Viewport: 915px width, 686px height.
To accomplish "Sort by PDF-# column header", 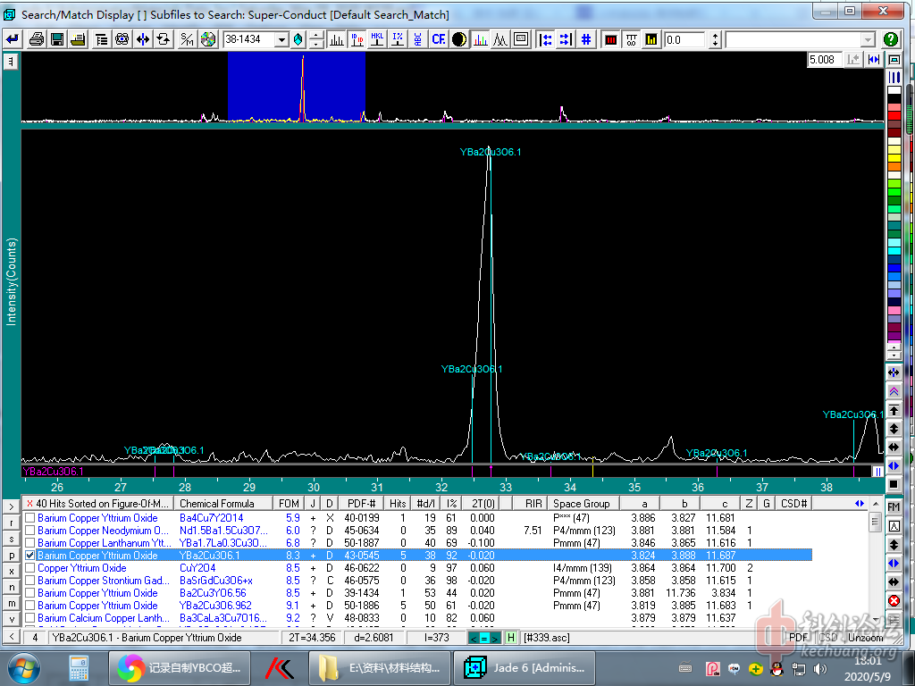I will 361,503.
